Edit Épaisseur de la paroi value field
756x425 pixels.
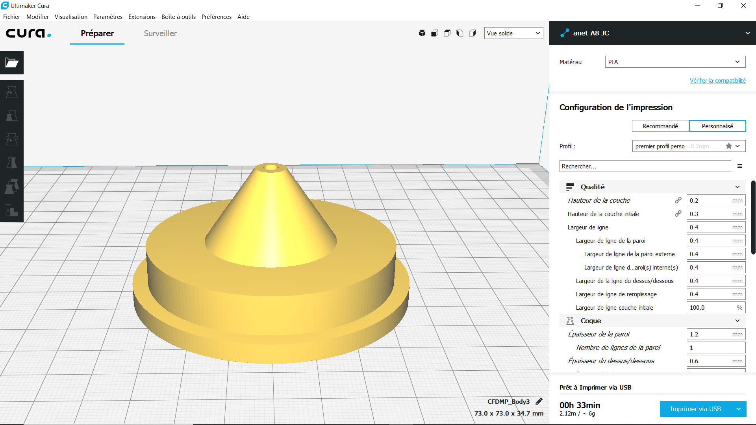coord(716,334)
